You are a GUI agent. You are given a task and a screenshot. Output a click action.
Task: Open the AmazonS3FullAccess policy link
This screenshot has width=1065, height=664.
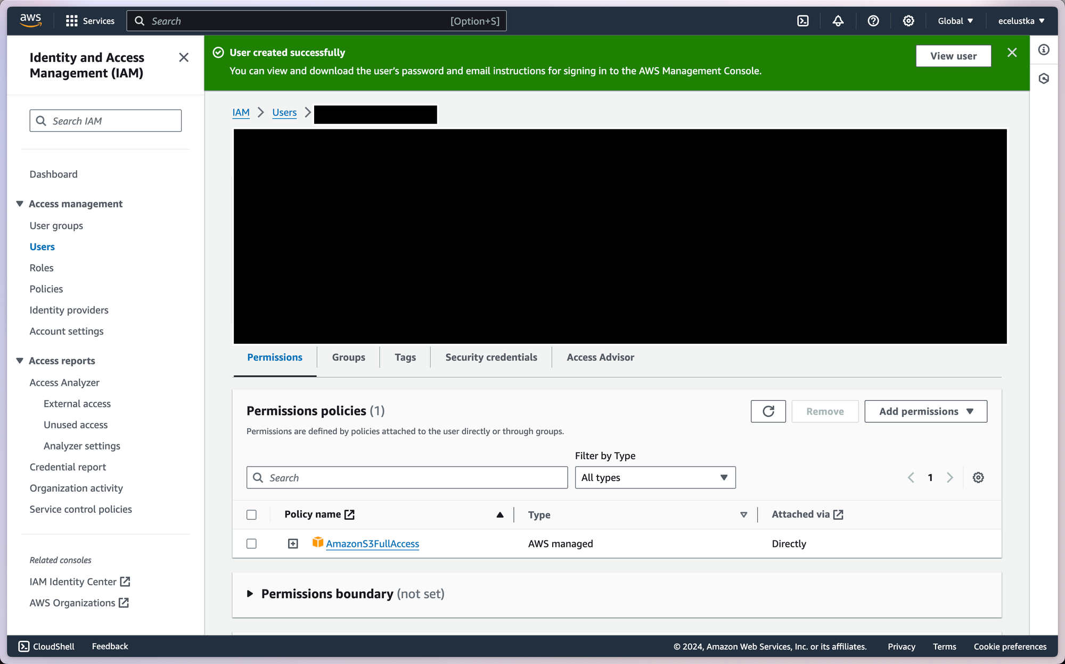point(372,543)
